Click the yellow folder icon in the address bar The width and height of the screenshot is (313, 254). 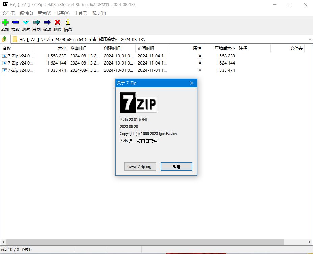[15, 39]
